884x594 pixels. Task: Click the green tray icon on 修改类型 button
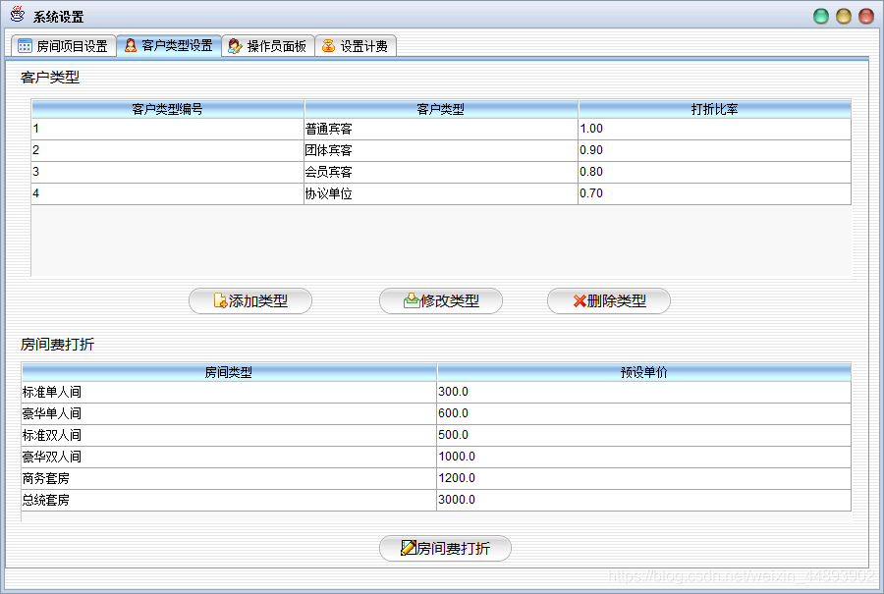[412, 300]
